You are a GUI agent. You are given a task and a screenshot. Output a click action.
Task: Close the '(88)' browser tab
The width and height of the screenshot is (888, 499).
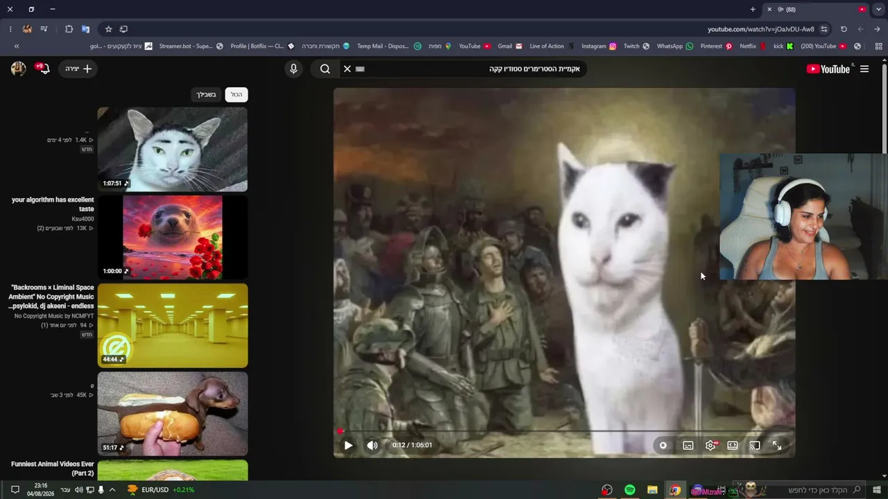click(x=769, y=10)
